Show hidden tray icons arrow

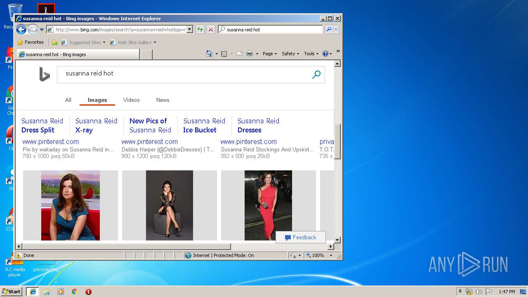(x=460, y=291)
